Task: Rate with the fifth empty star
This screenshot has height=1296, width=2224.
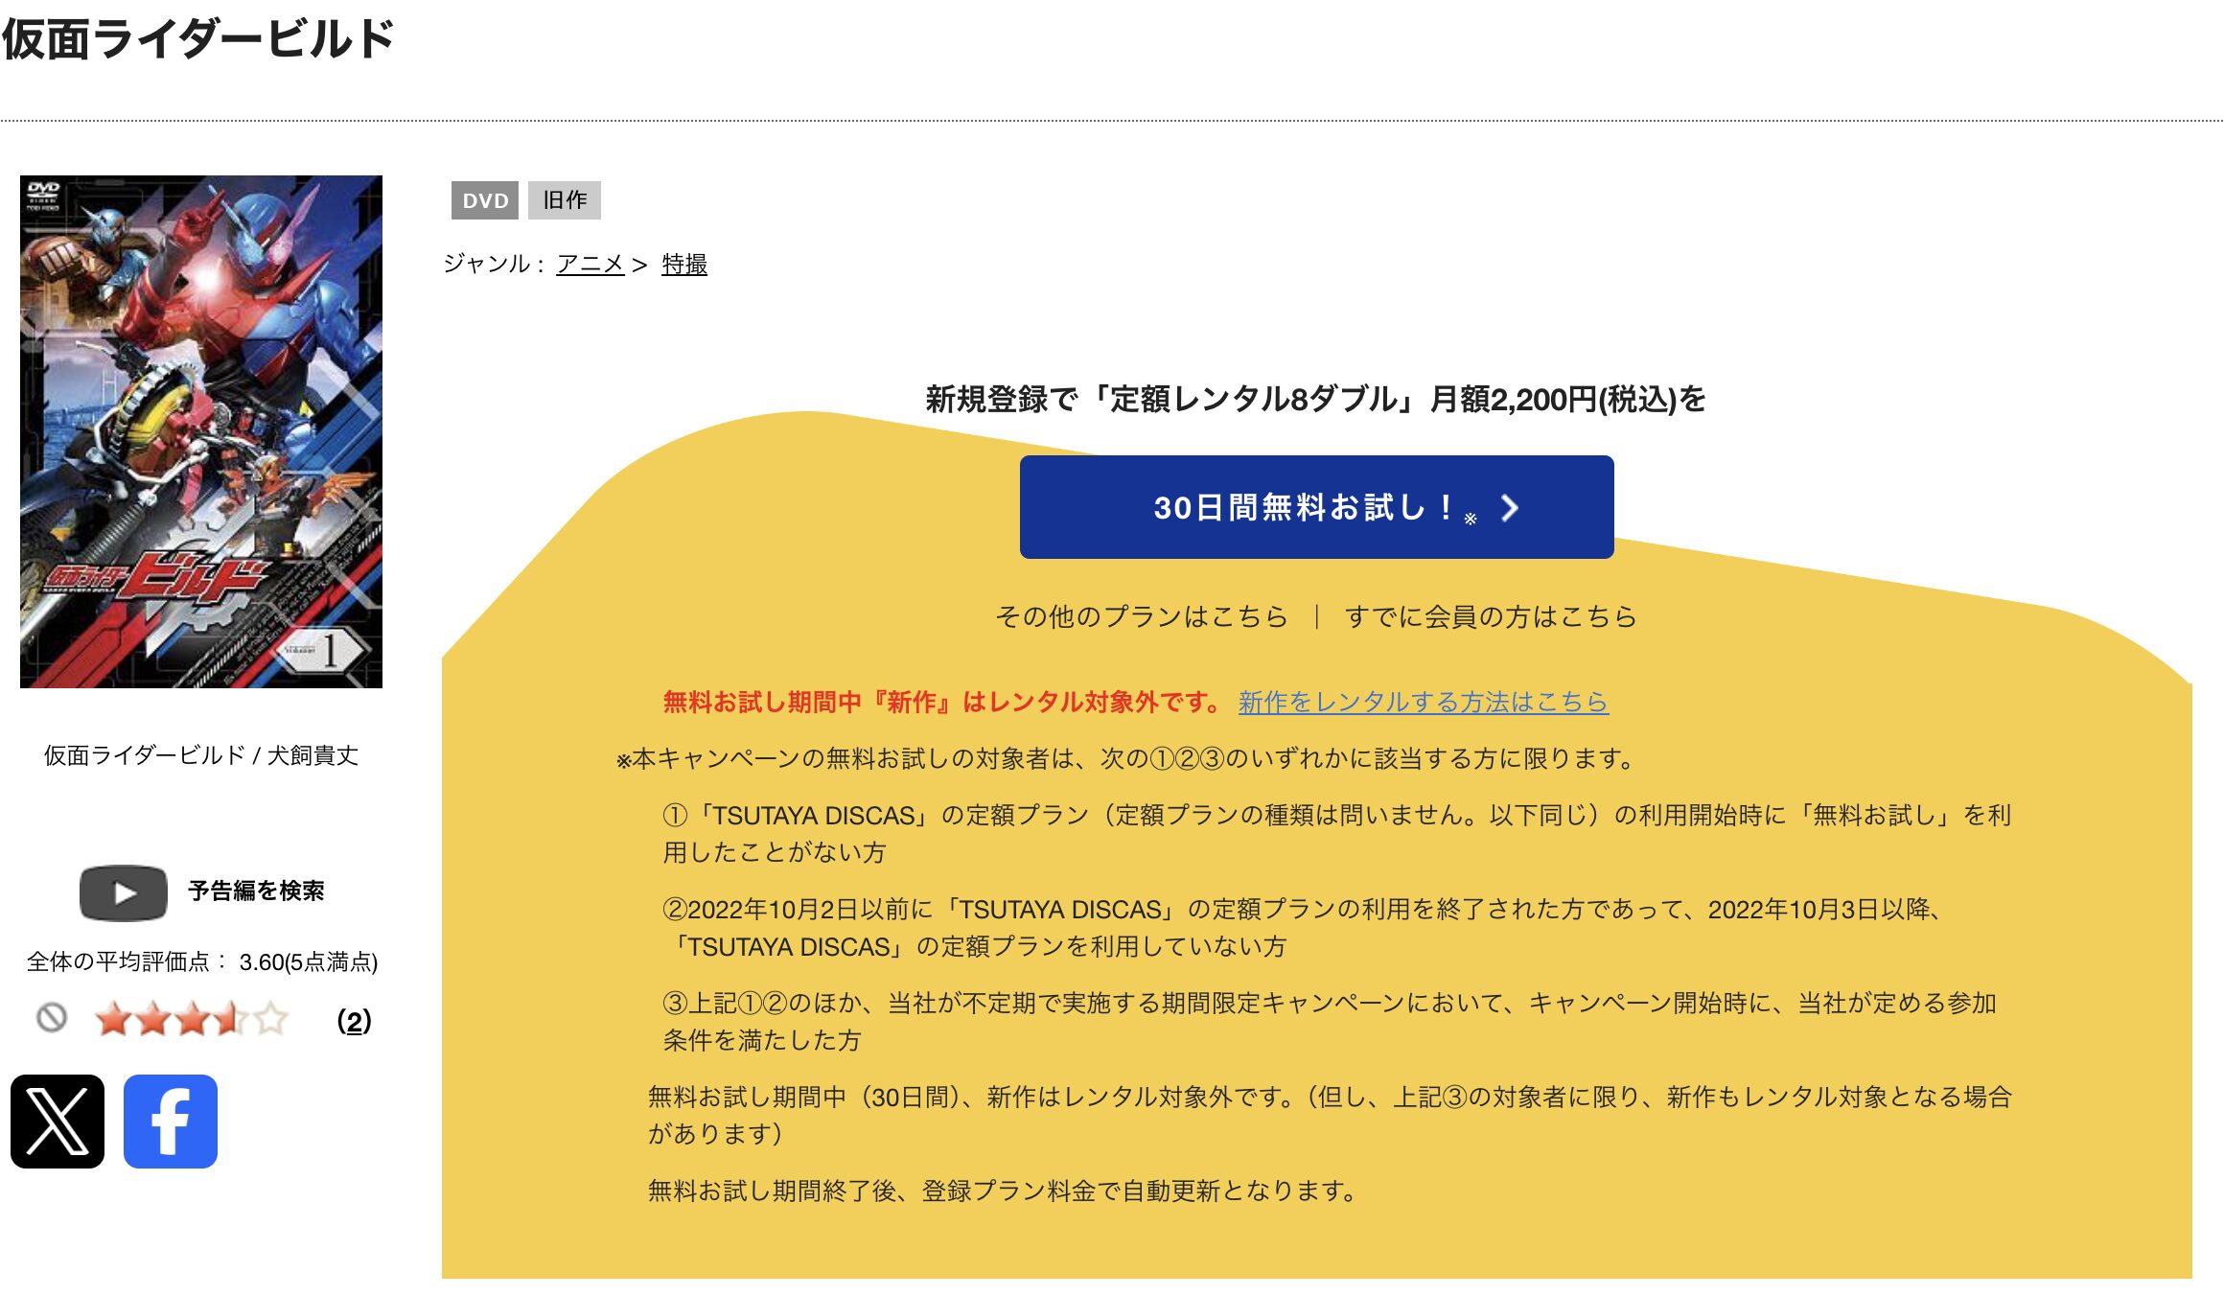Action: [271, 1019]
